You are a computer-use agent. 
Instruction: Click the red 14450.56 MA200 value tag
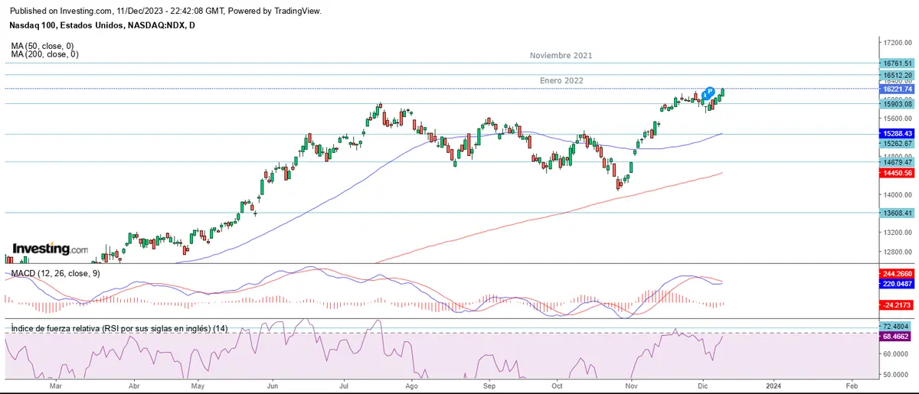(898, 174)
